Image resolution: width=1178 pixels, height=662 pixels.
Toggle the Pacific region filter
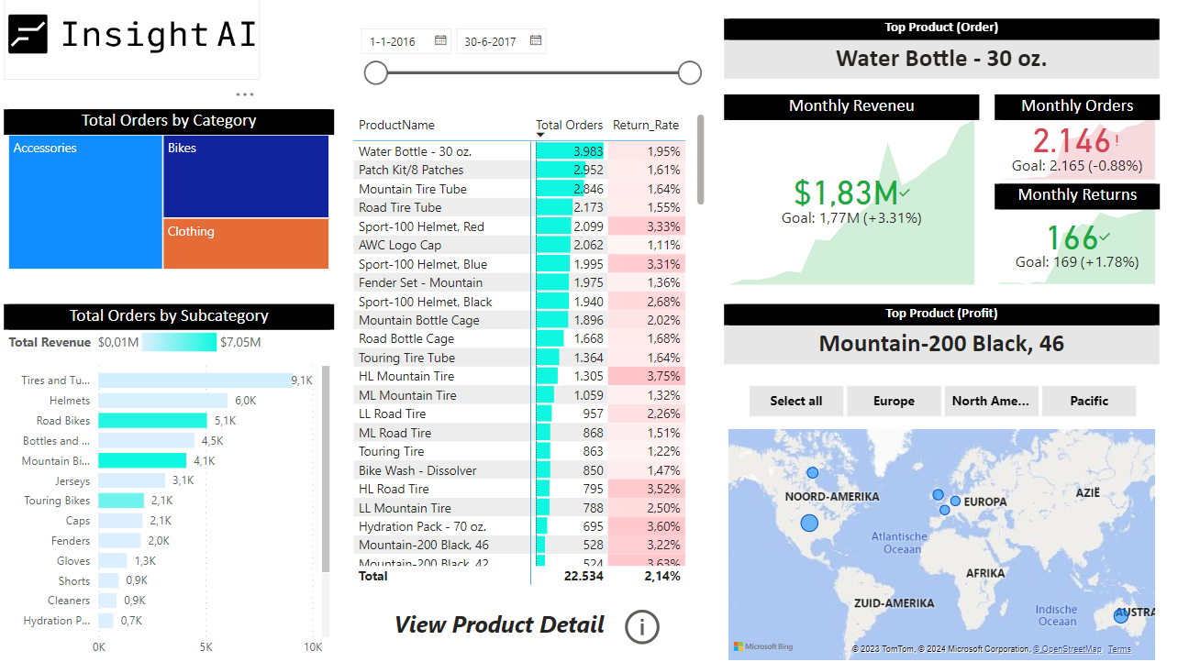tap(1089, 401)
